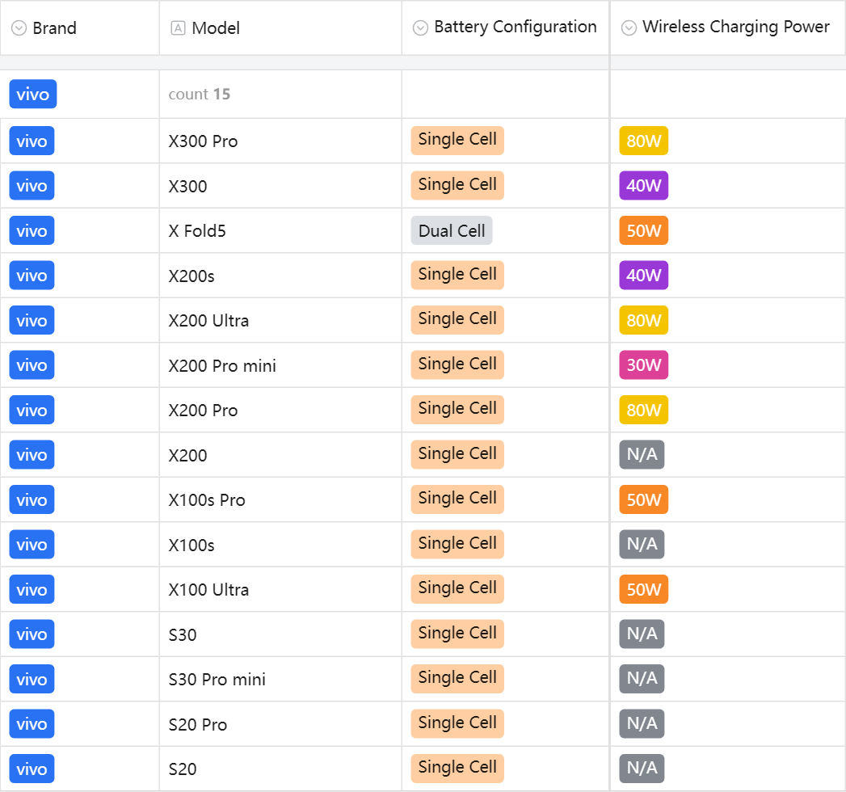This screenshot has height=792, width=846.
Task: Click the 30W tag in X200 Pro mini row
Action: point(644,364)
